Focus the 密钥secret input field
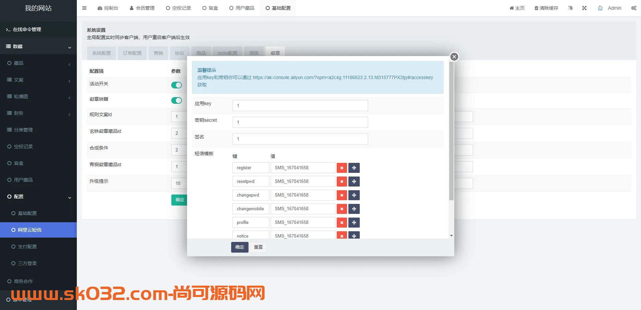 point(300,122)
